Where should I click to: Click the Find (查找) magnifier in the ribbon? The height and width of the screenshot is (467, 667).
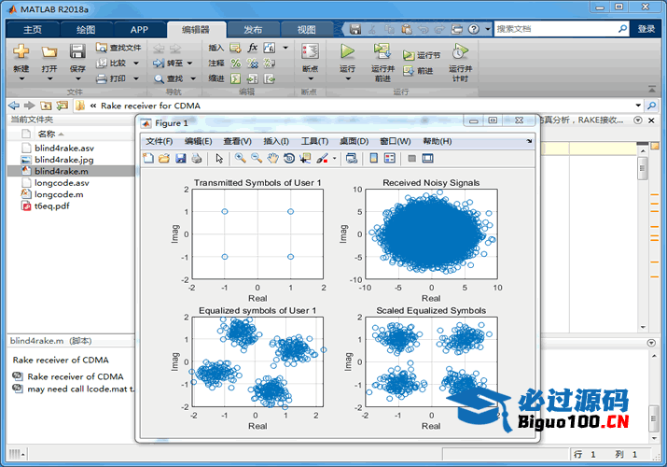click(159, 78)
